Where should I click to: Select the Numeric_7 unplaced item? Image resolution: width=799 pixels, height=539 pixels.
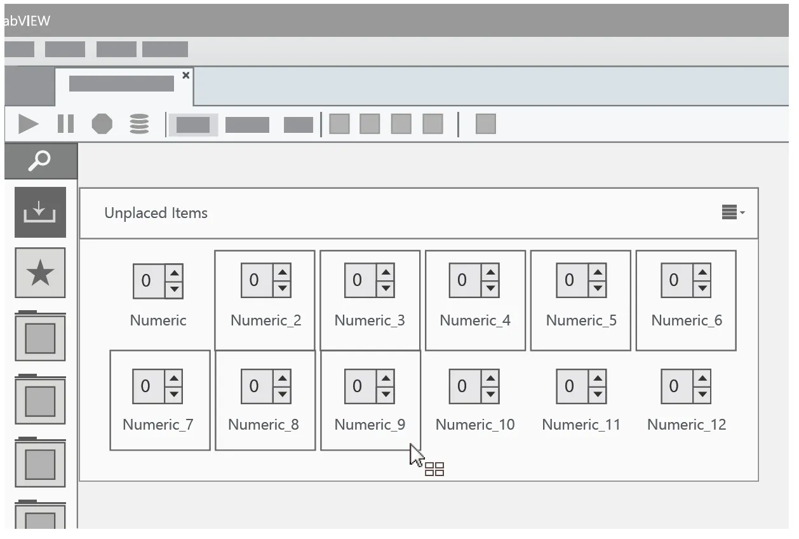click(159, 400)
